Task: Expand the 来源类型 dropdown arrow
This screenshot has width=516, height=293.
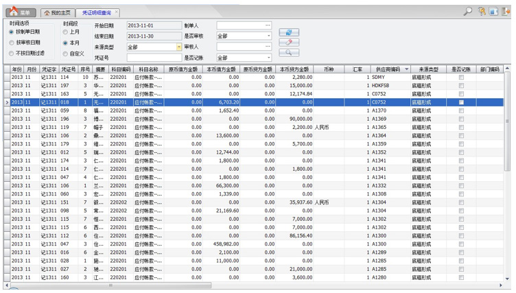Action: tap(179, 47)
